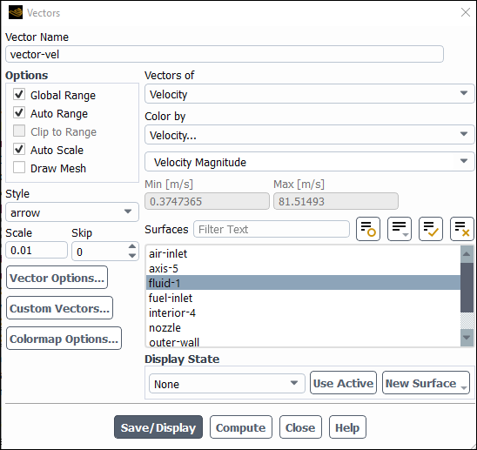The image size is (477, 450).
Task: Toggle the Auto Scale checkbox
Action: tap(19, 150)
